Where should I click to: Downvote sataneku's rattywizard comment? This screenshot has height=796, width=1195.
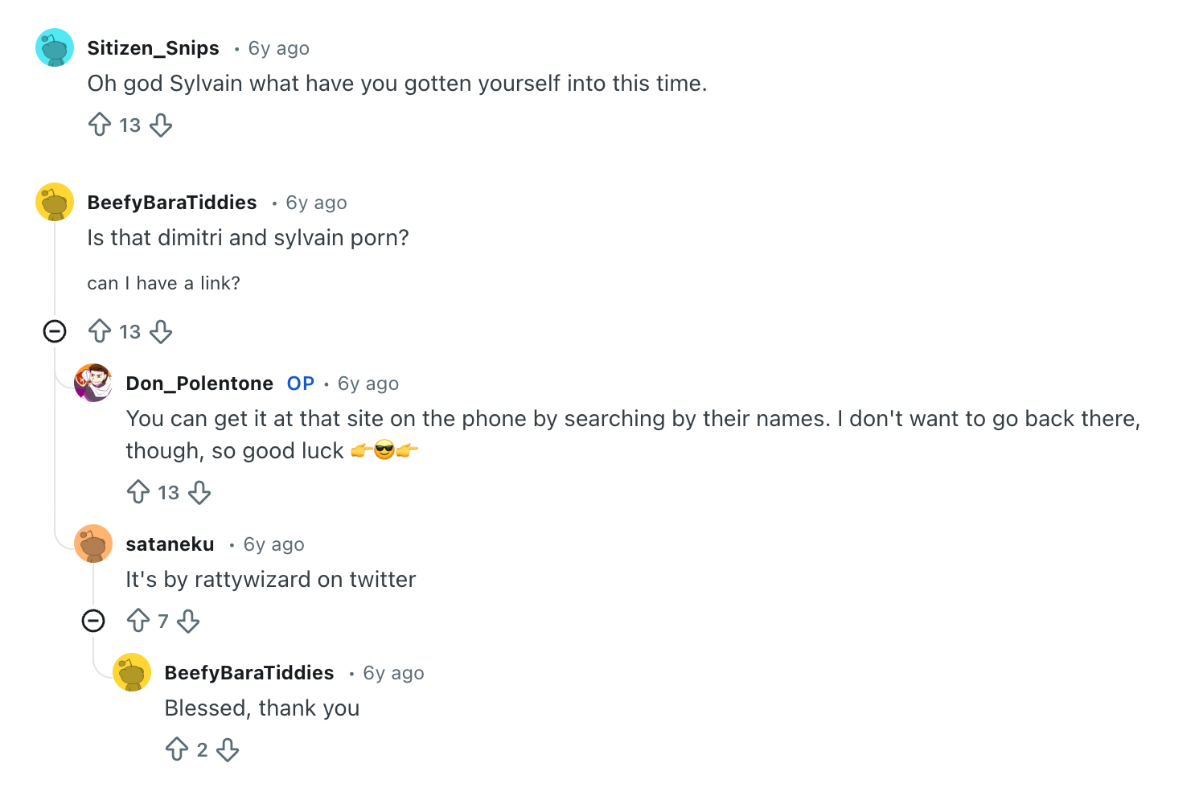coord(188,621)
